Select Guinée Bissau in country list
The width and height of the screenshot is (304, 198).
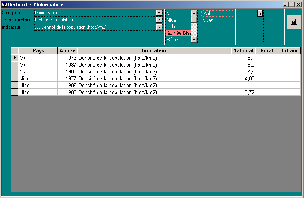(x=178, y=33)
